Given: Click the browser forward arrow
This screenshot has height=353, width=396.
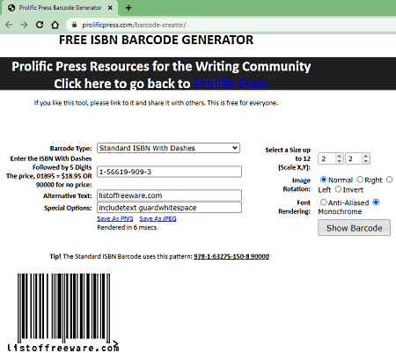Looking at the screenshot, I should (x=24, y=25).
